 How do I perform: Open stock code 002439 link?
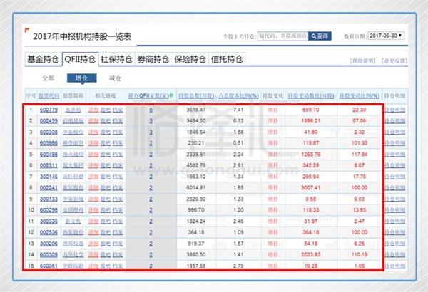coord(49,121)
